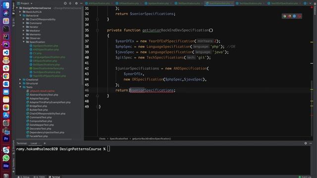Show the hidden editor tabs dropdown
The image size is (317, 178).
(311, 3)
